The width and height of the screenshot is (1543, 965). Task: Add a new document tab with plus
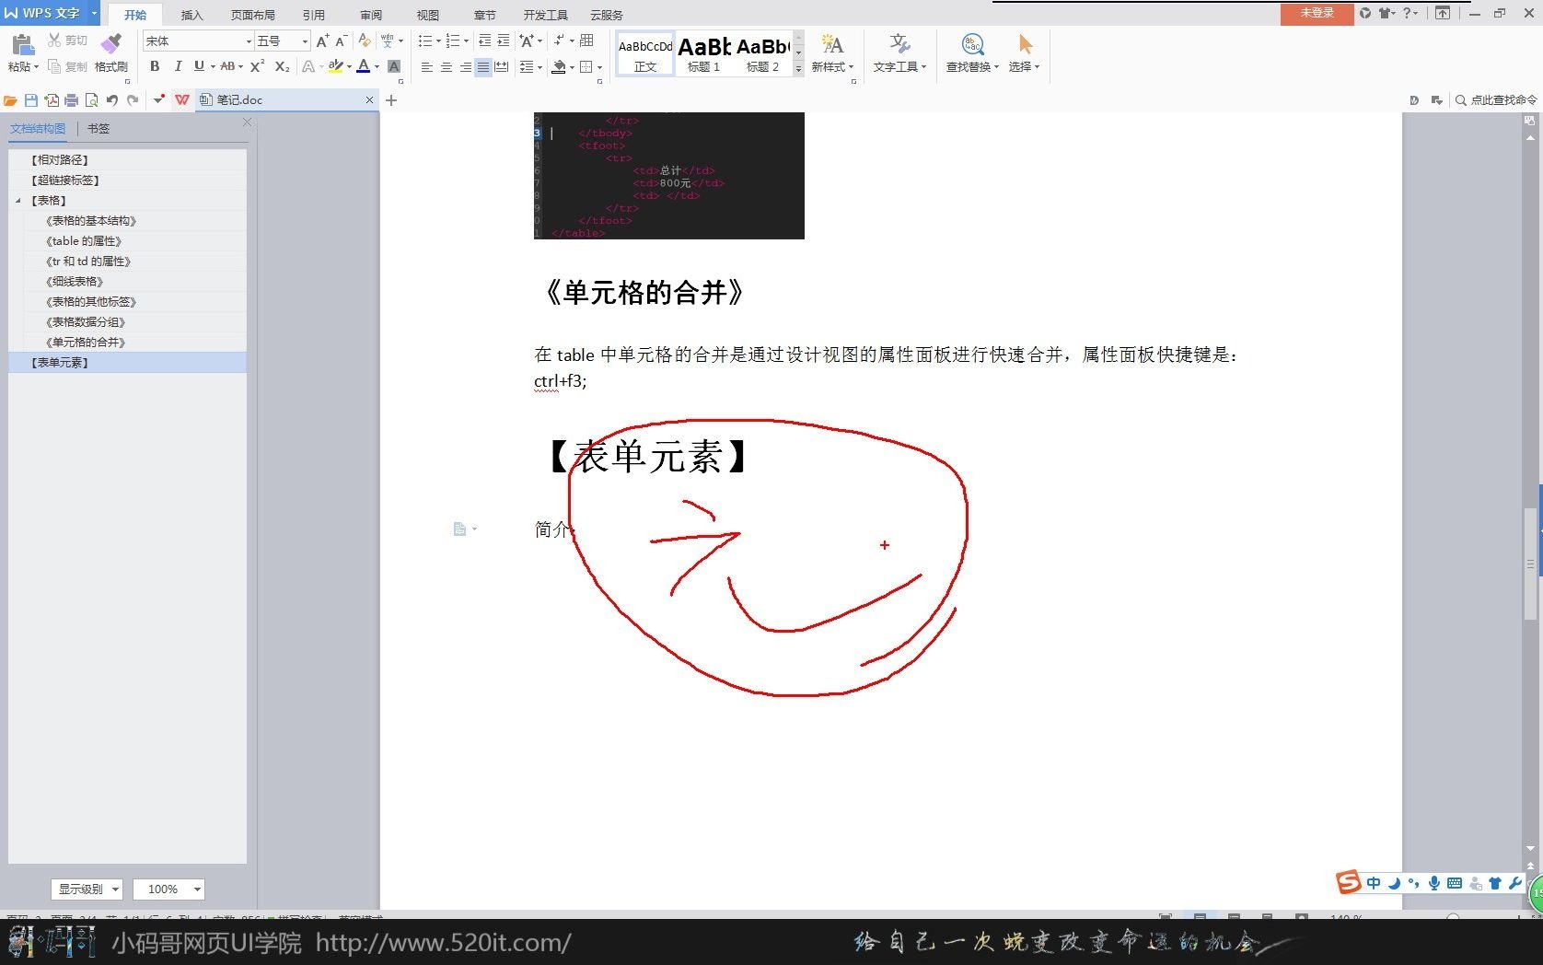391,99
